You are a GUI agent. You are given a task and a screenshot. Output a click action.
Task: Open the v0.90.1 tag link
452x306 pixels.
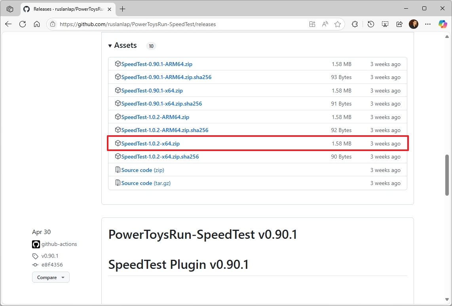point(49,256)
